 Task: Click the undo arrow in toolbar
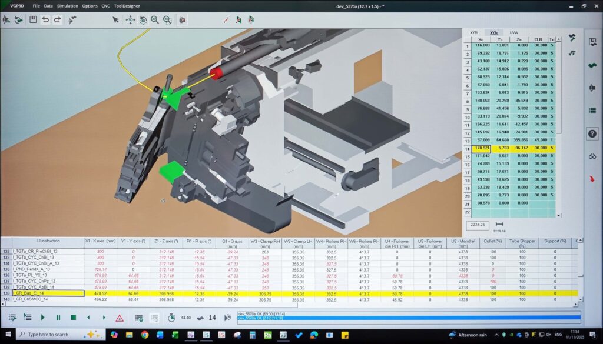pyautogui.click(x=45, y=19)
